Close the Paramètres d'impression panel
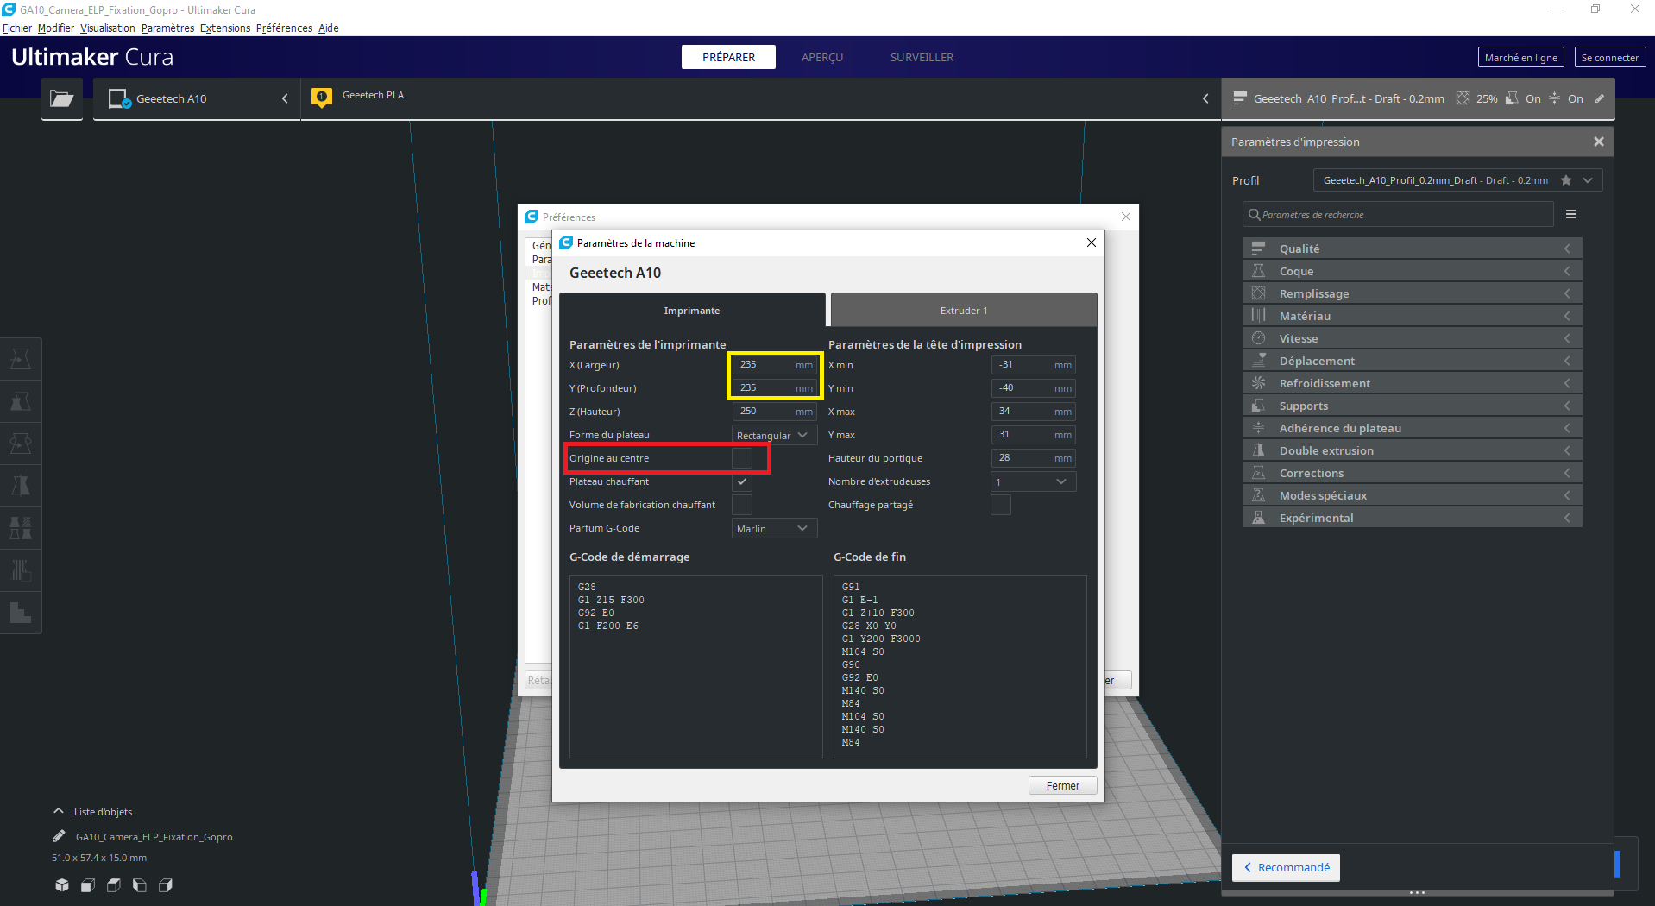Screen dimensions: 1655x906 pos(1598,142)
